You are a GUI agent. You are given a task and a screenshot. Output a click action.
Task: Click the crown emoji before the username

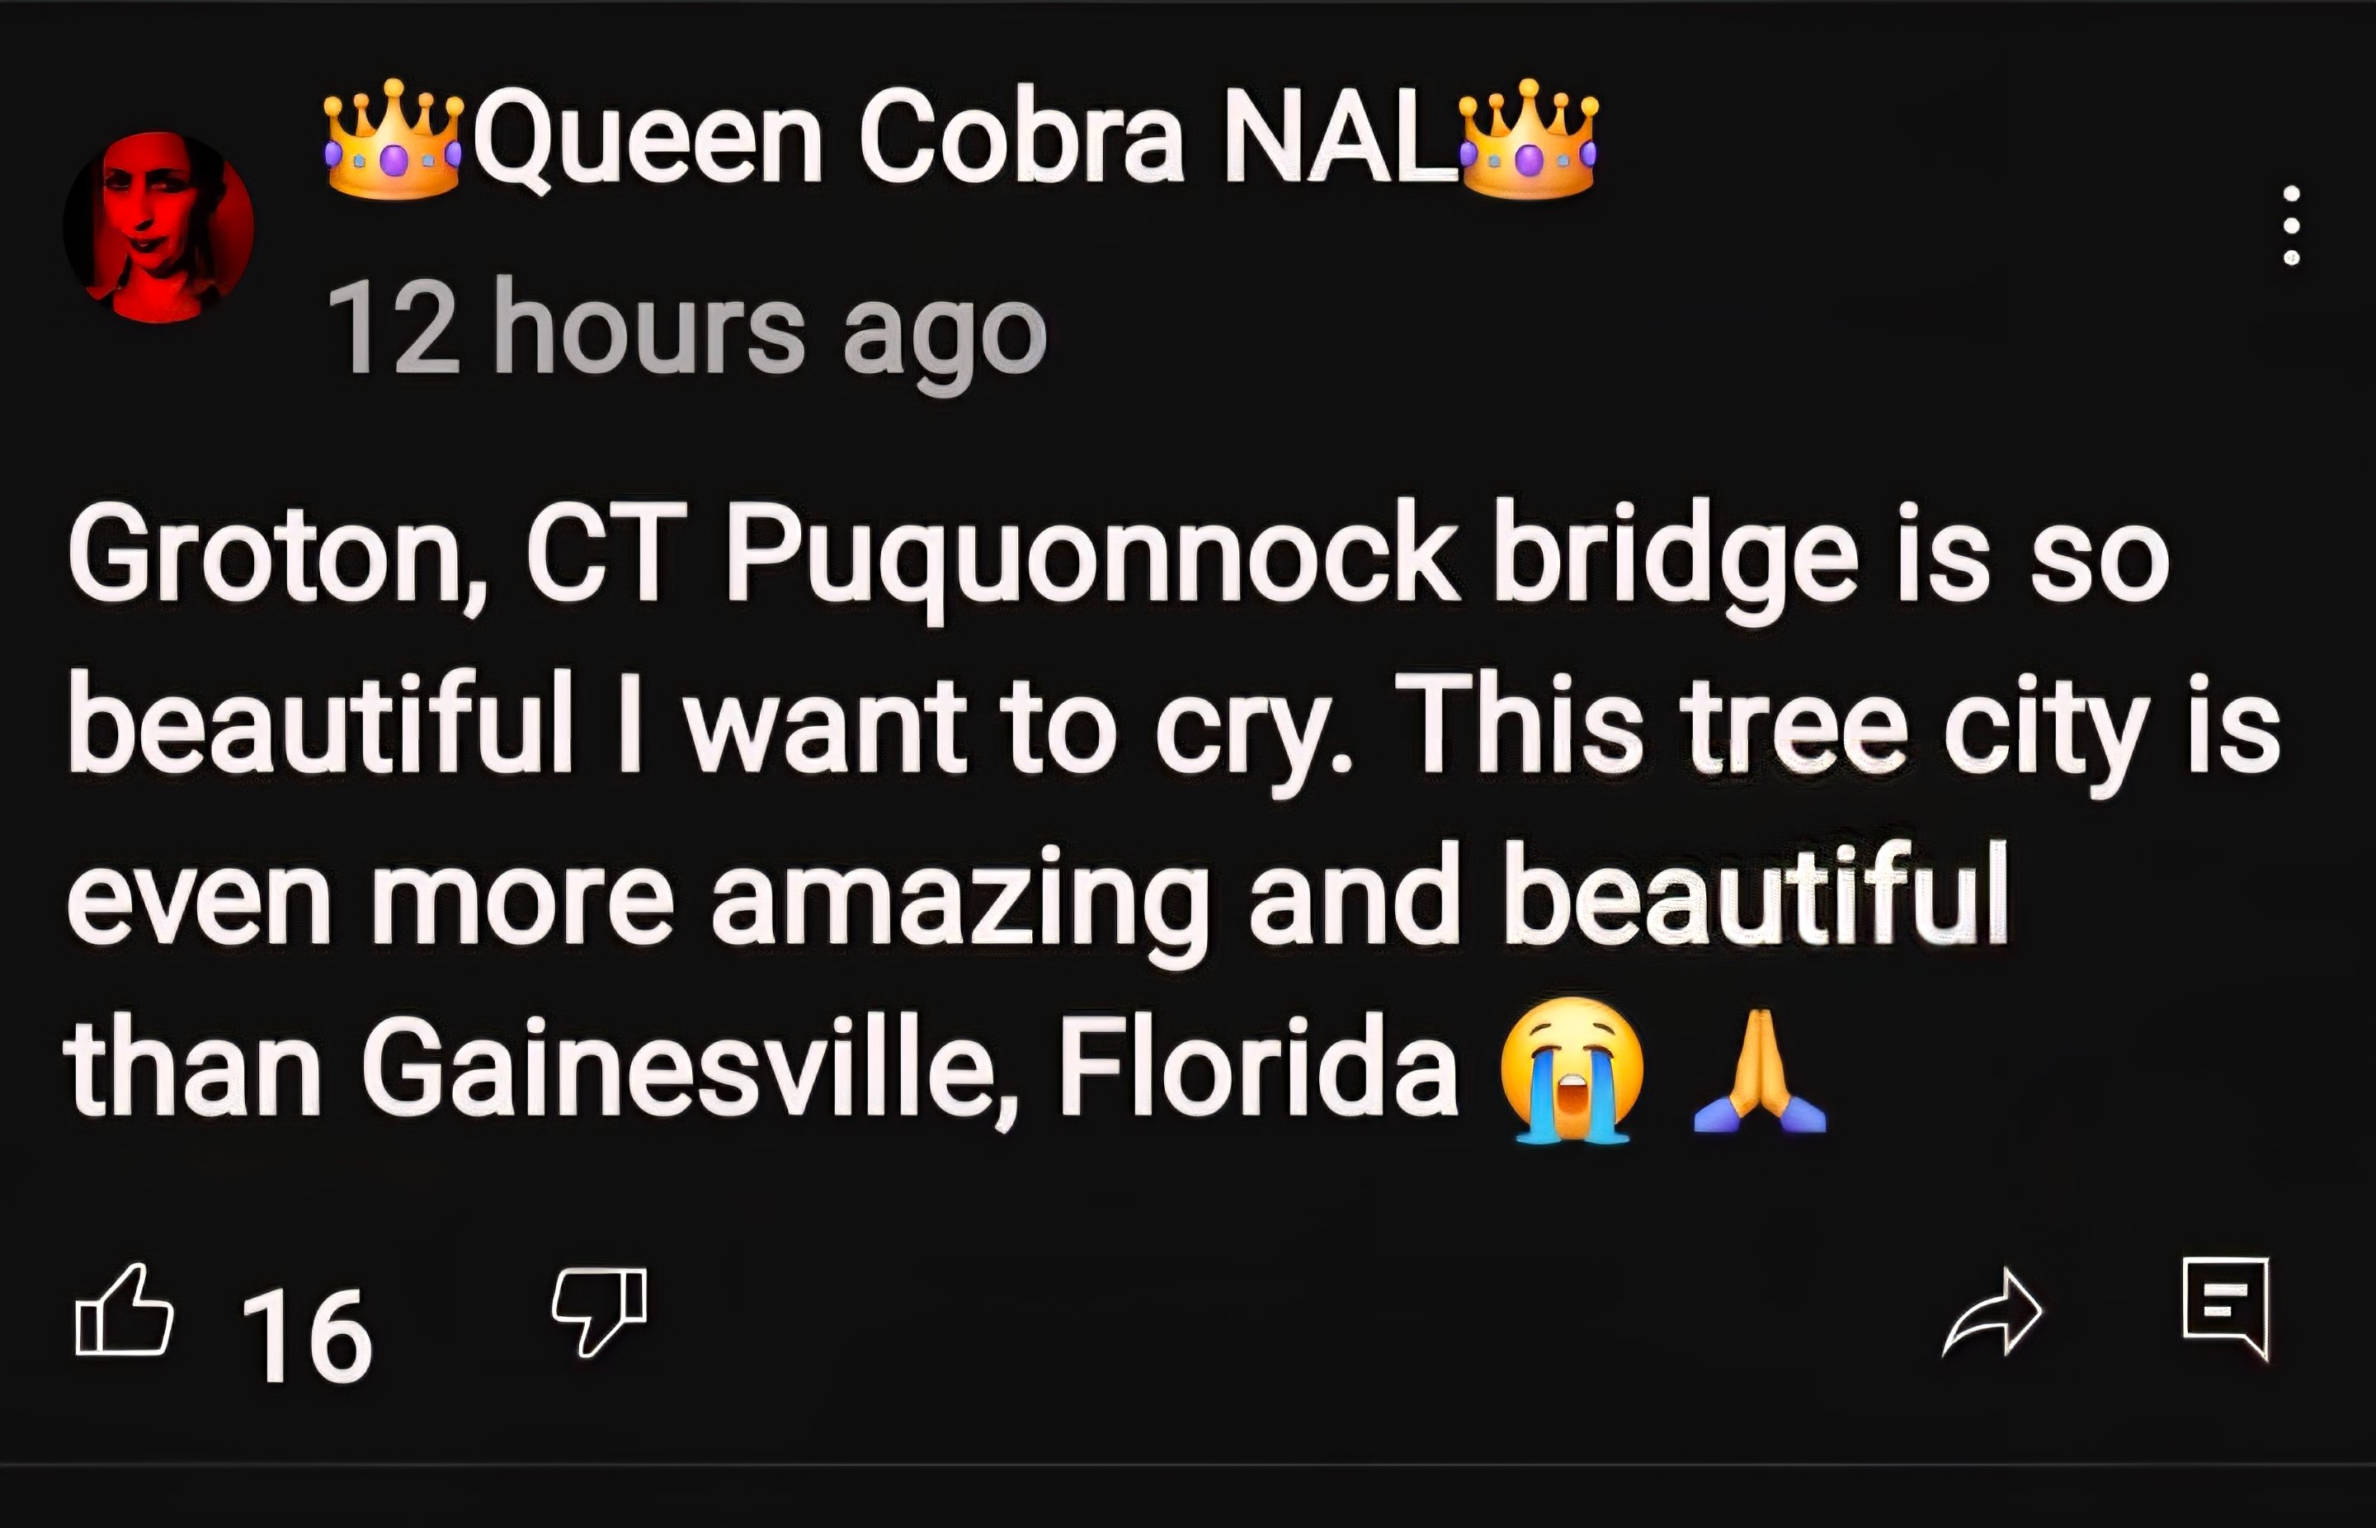[394, 139]
